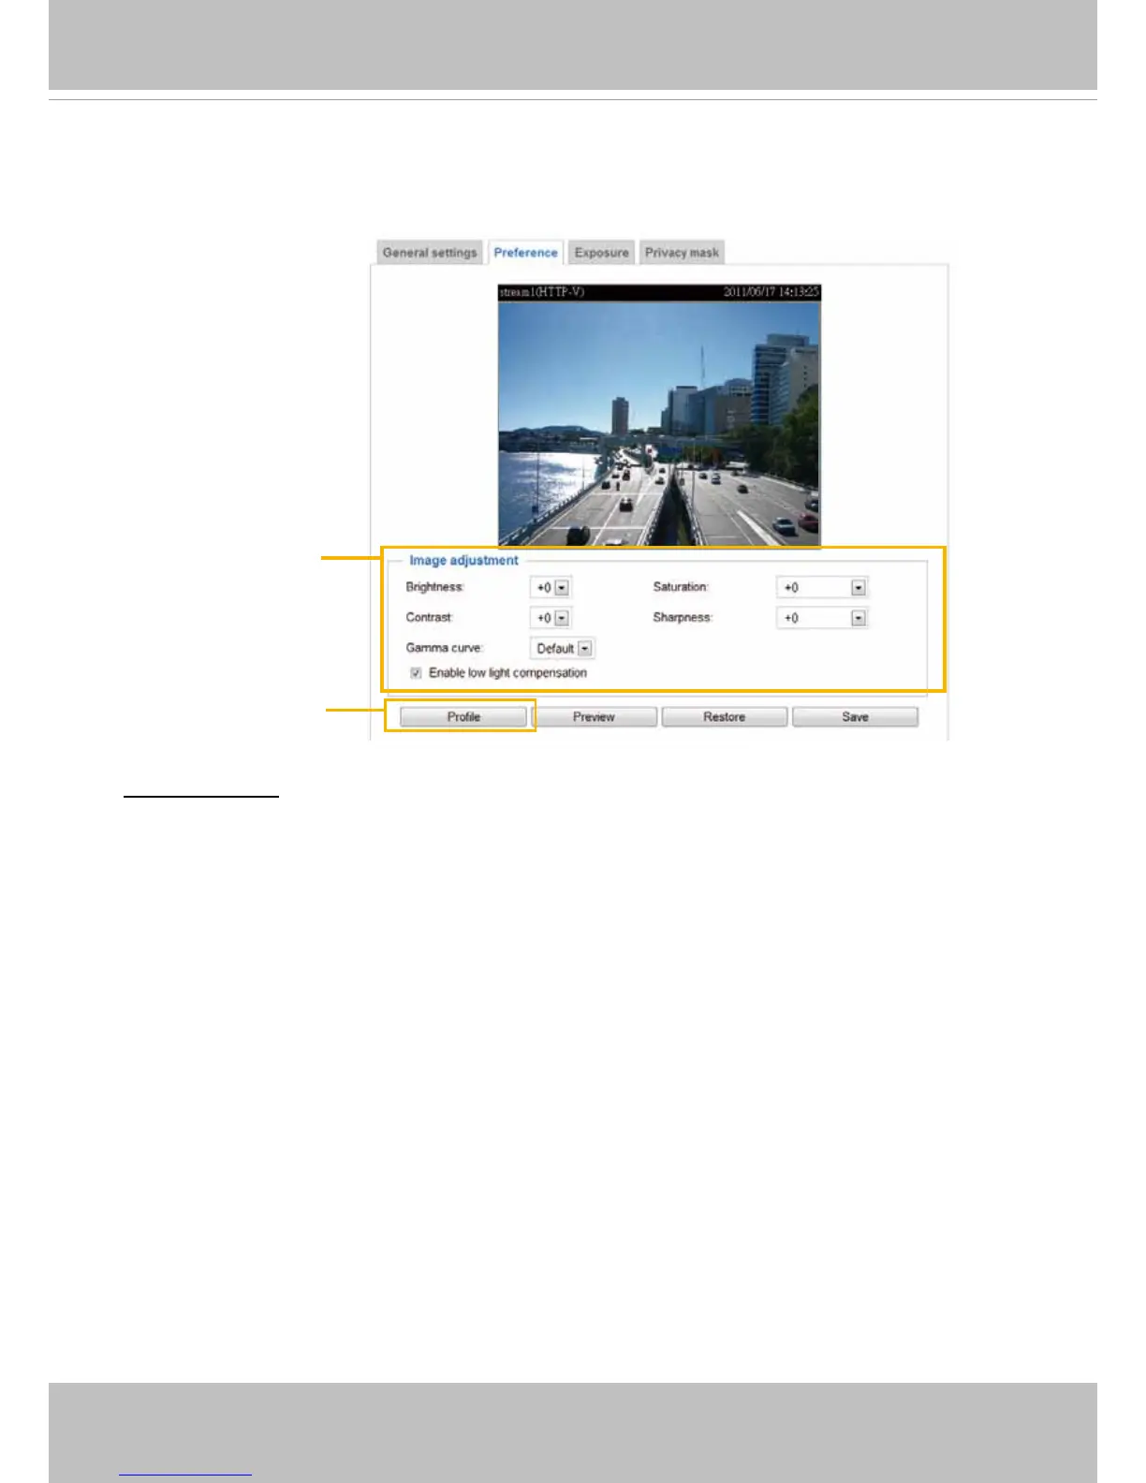Click the Contrast label

[x=429, y=618]
